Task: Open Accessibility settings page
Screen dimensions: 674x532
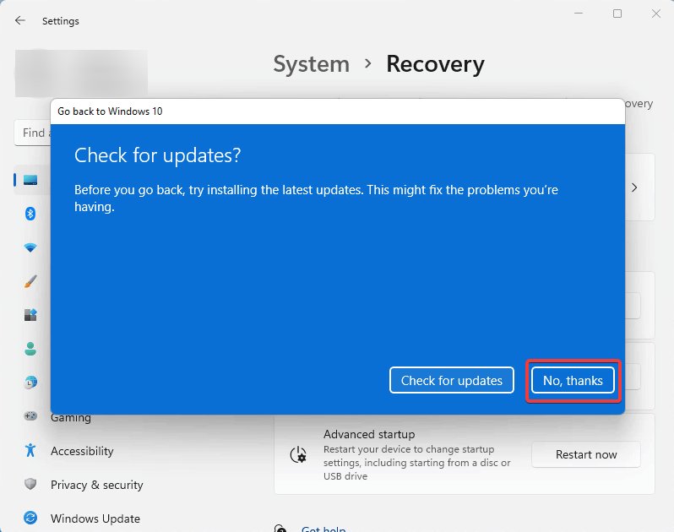Action: (x=82, y=451)
